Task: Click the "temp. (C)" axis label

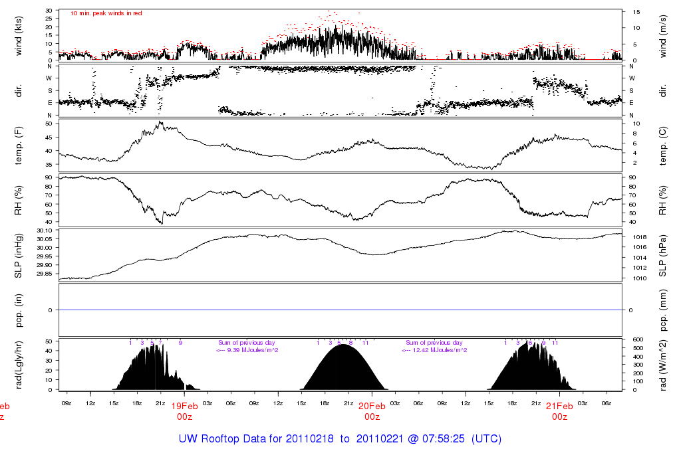Action: point(663,145)
